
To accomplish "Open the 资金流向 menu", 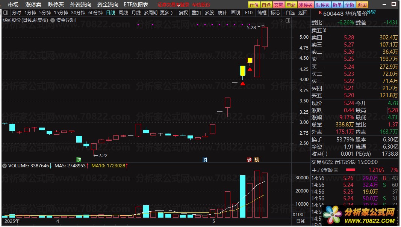I will (x=107, y=5).
